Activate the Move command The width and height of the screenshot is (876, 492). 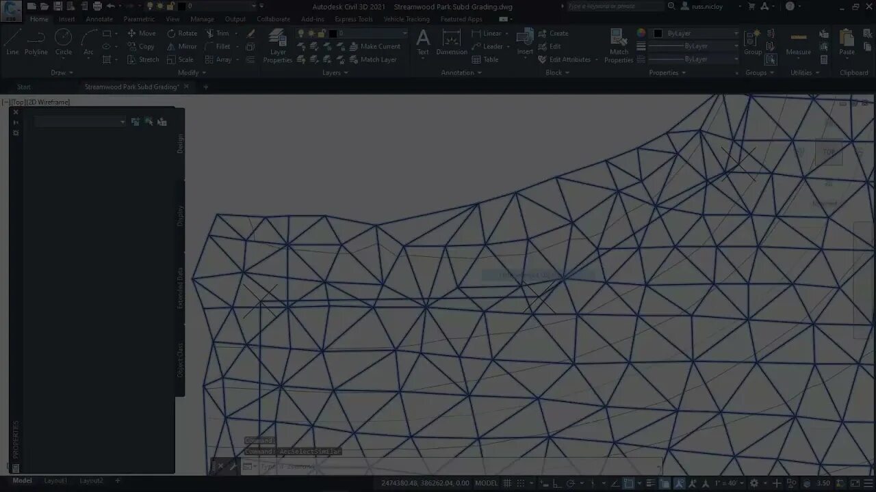pyautogui.click(x=141, y=33)
